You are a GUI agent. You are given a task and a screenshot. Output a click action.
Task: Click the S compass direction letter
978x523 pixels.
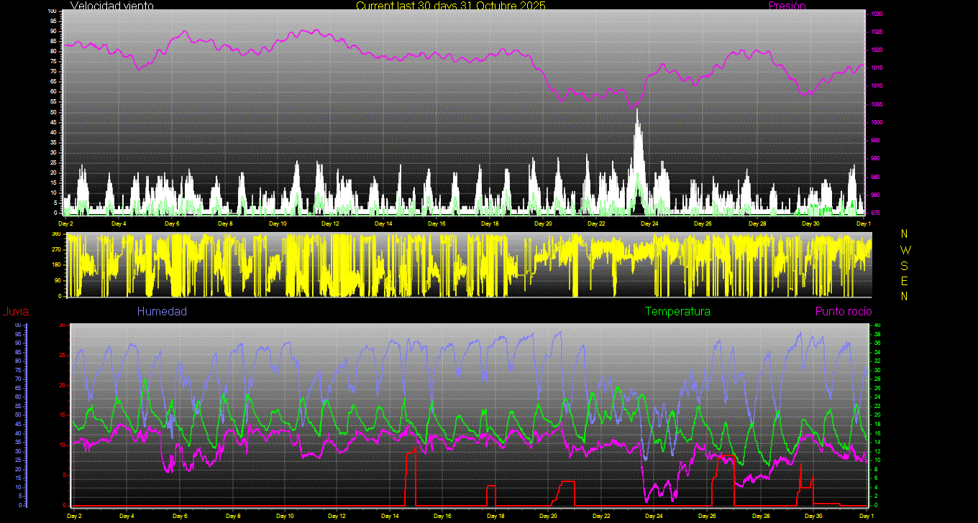[x=905, y=265]
